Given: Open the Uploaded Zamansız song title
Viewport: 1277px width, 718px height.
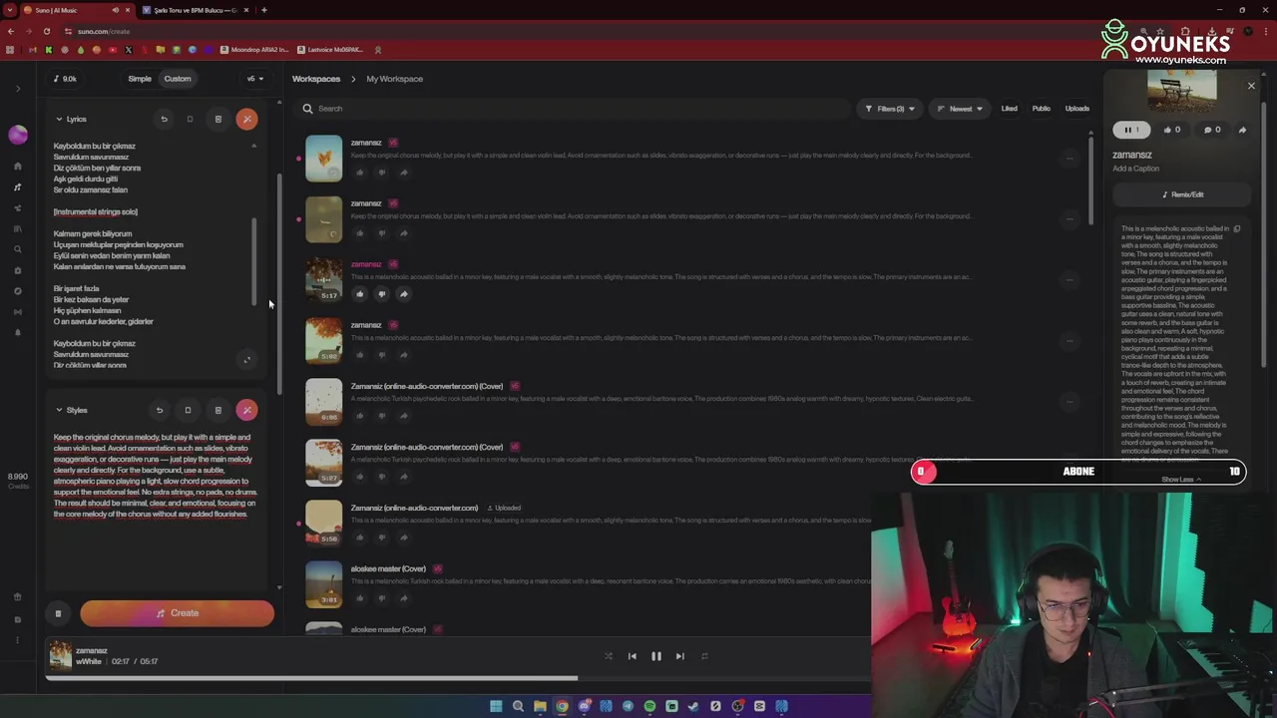Looking at the screenshot, I should [x=414, y=508].
